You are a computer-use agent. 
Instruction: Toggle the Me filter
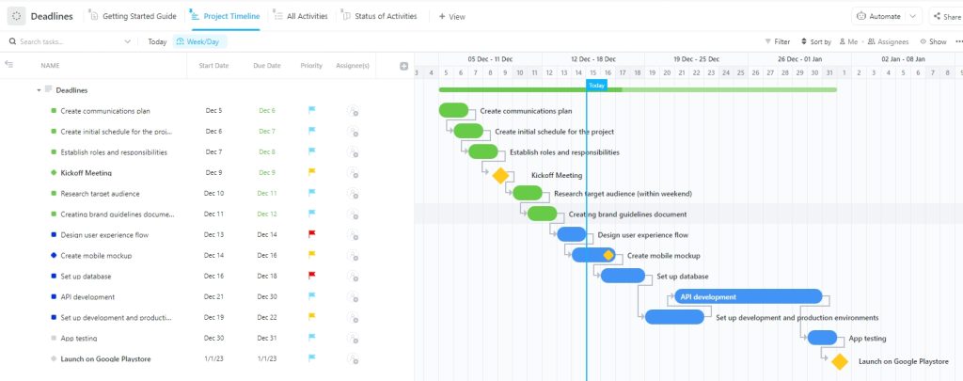tap(847, 41)
